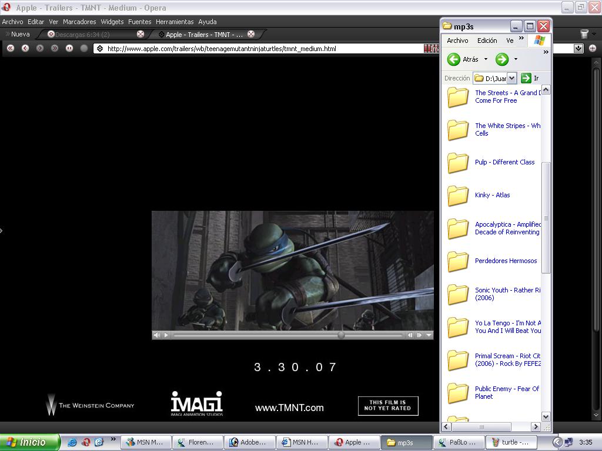The width and height of the screenshot is (602, 451).
Task: Open Edición menu in mp3s window
Action: (487, 41)
